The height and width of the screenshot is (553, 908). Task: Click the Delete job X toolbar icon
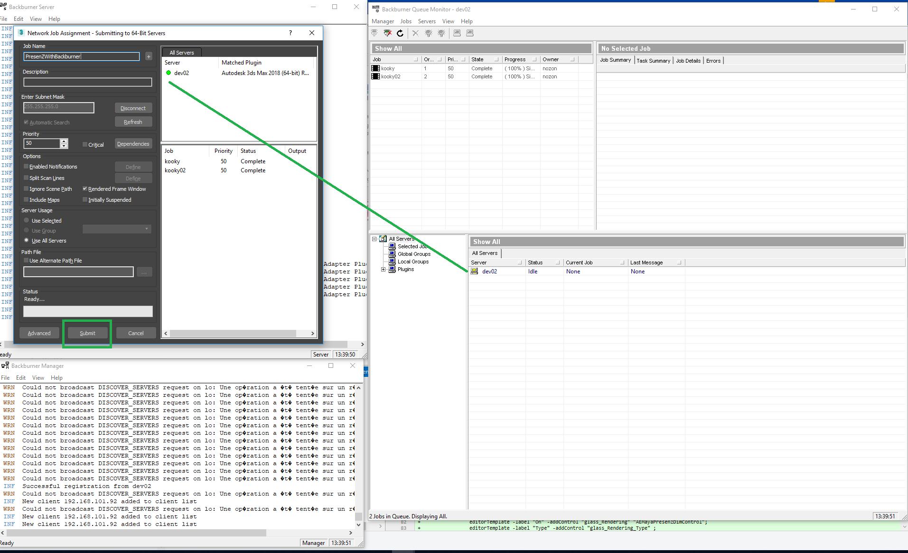[x=415, y=33]
